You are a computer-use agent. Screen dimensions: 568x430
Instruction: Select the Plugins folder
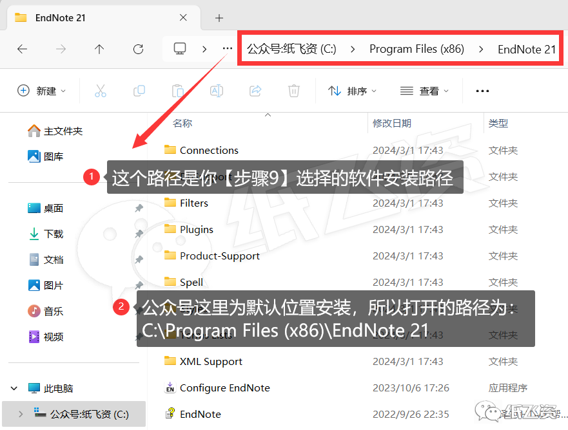point(197,229)
